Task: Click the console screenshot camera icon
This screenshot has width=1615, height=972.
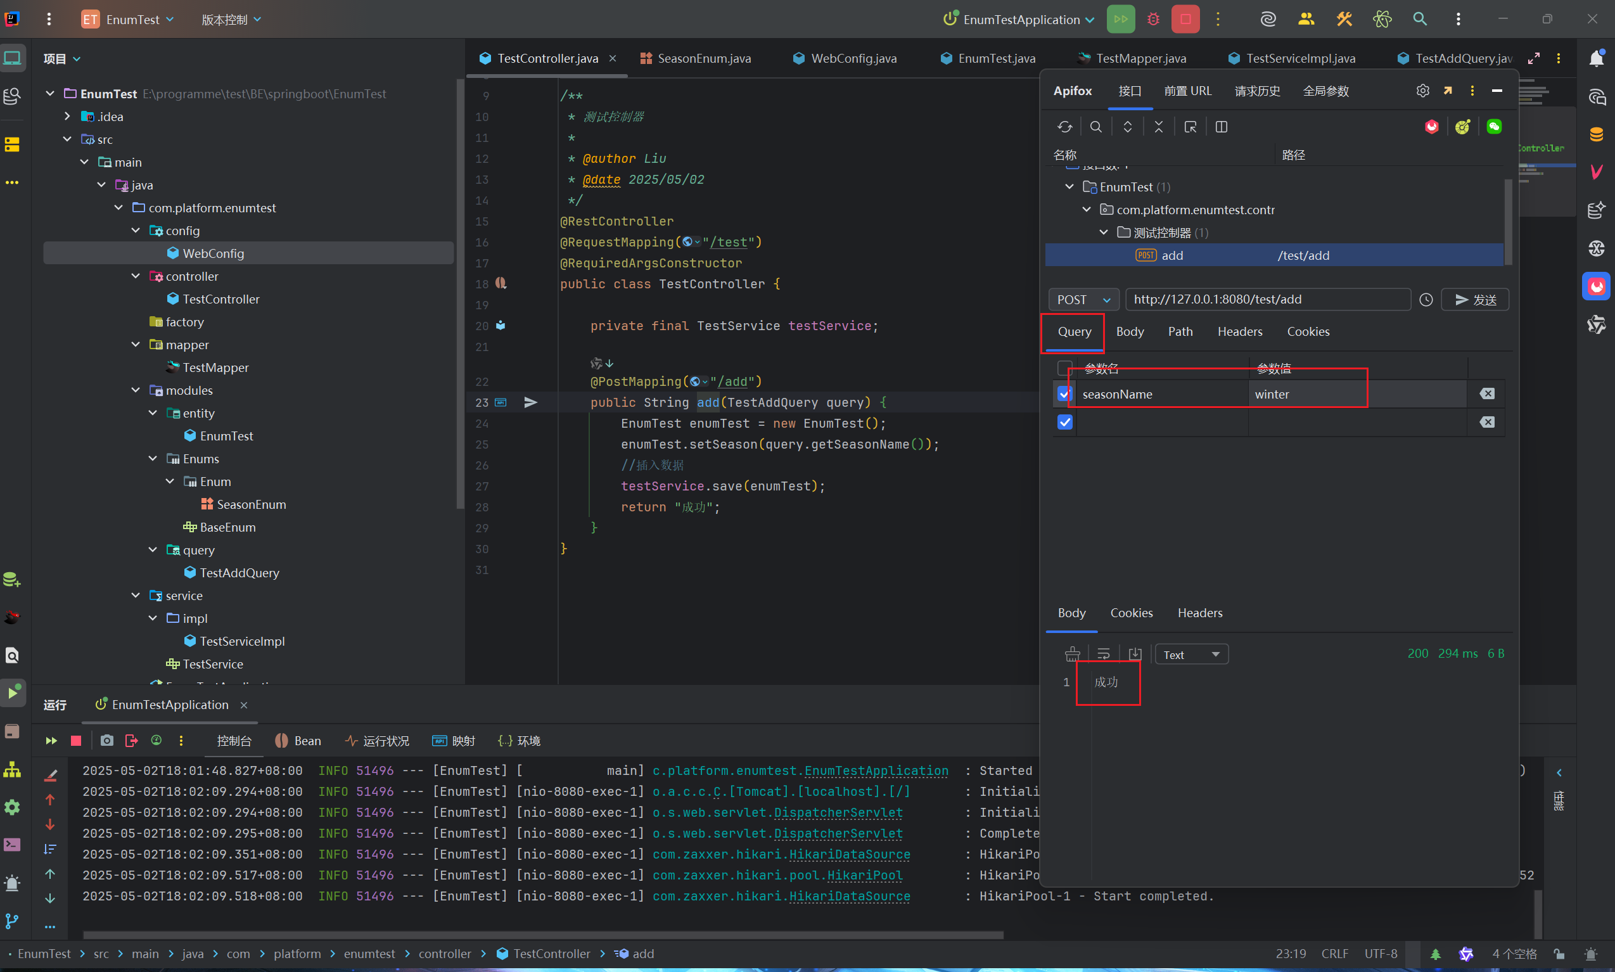Action: click(x=106, y=741)
